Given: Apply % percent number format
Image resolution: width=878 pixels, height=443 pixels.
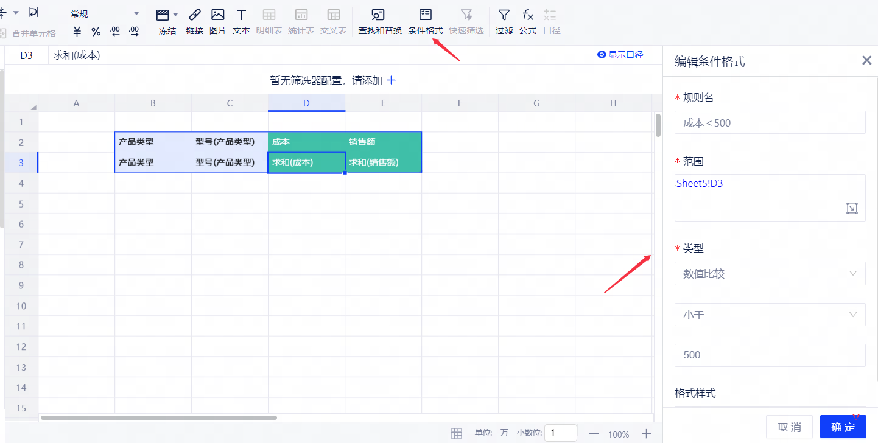Looking at the screenshot, I should pos(96,32).
